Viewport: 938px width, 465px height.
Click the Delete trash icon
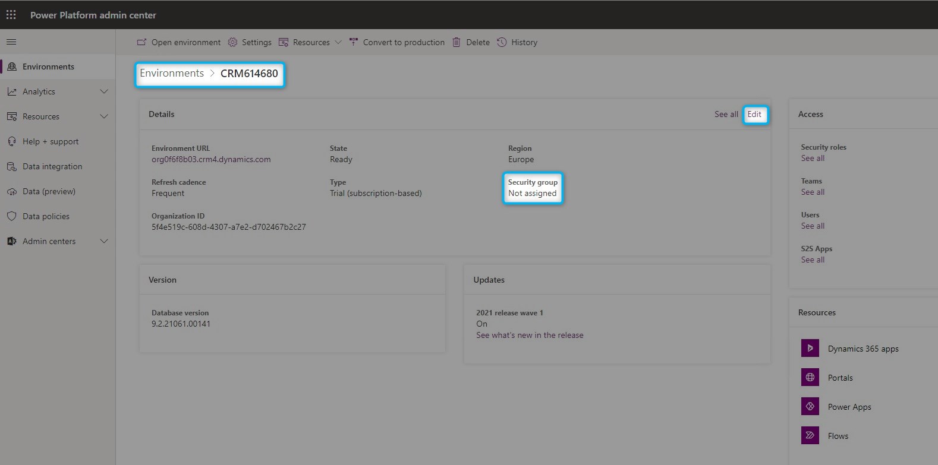[457, 42]
